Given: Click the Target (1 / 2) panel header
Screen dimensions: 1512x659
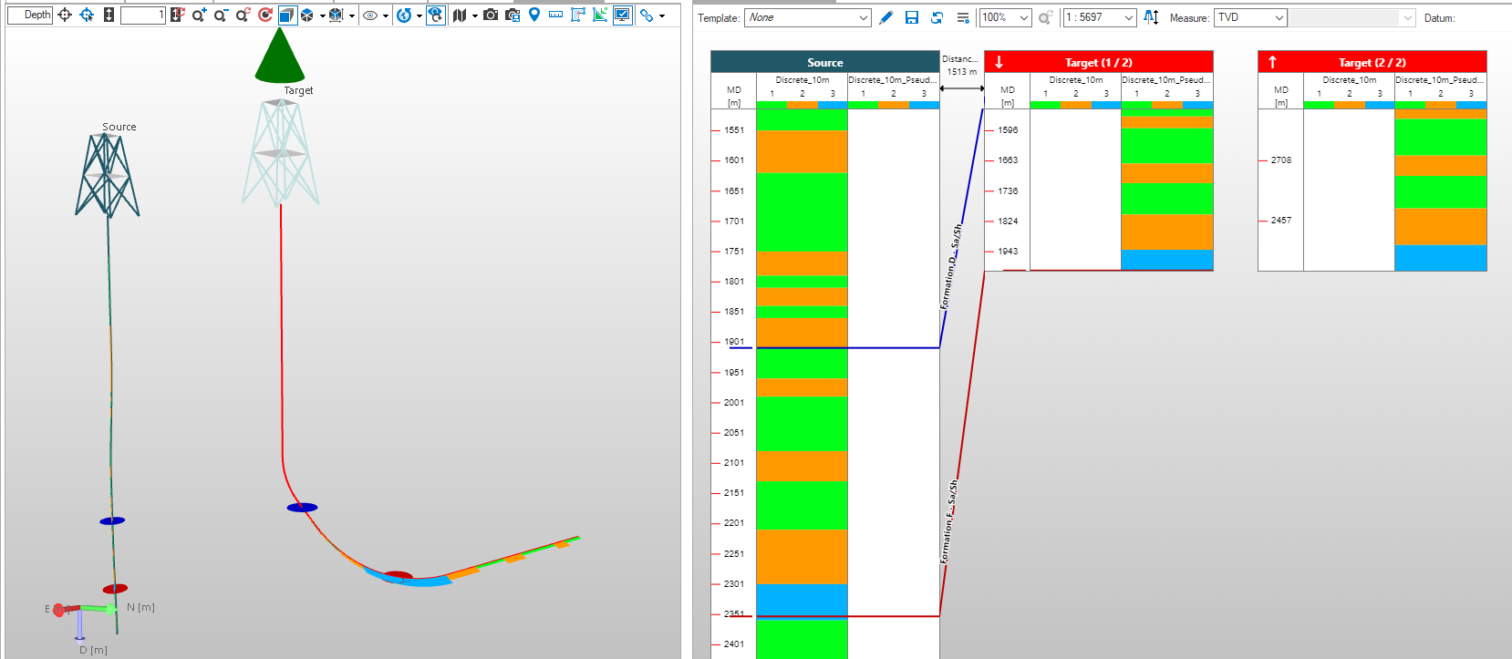Looking at the screenshot, I should coord(1098,62).
